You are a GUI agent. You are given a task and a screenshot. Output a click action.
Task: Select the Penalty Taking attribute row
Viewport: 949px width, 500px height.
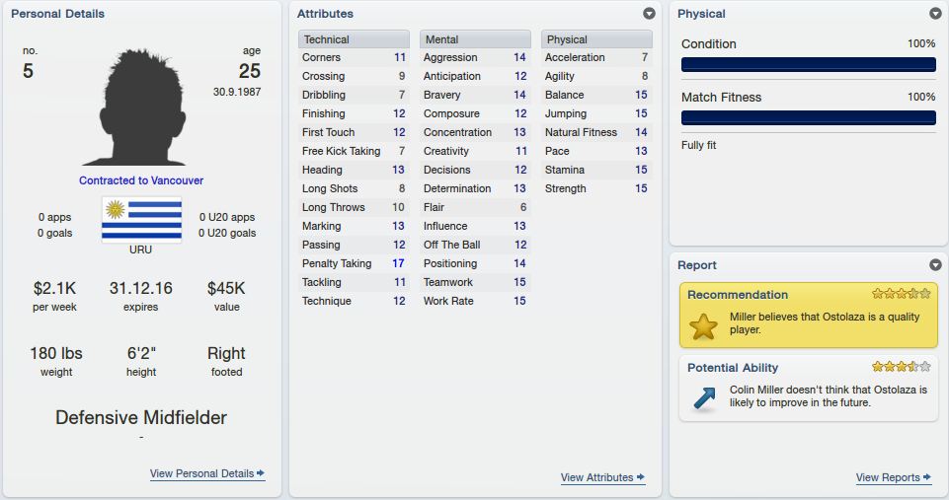point(354,263)
